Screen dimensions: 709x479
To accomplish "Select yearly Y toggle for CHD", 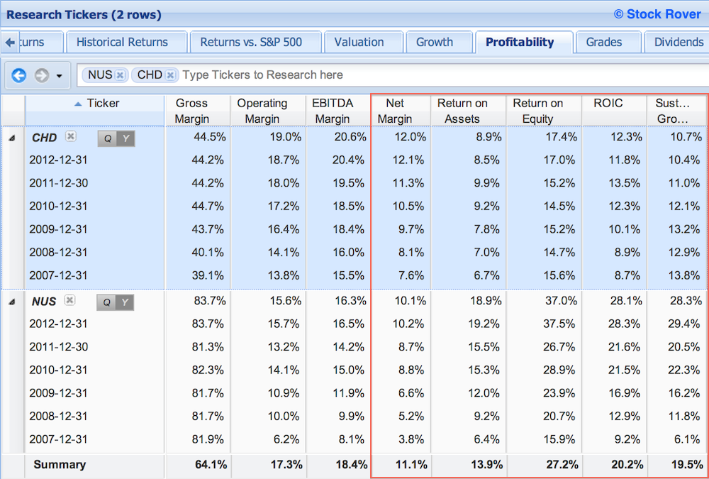I will coord(125,138).
